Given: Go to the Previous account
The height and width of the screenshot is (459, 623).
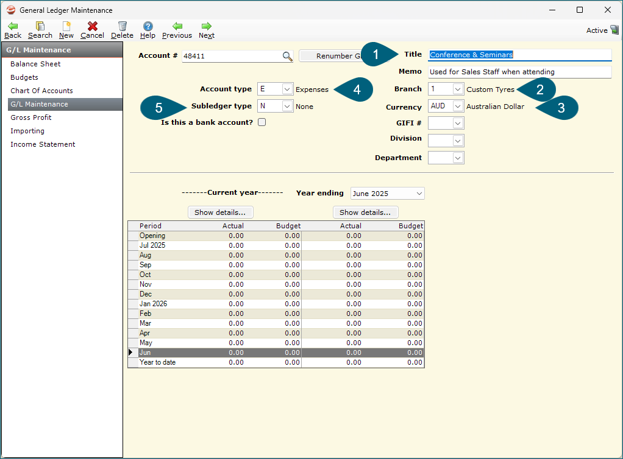Looking at the screenshot, I should pos(177,30).
